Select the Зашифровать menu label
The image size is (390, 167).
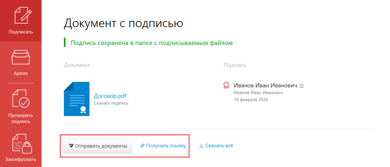coord(21,159)
